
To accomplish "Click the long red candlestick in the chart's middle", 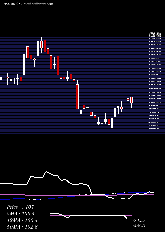I will coord(77,96).
